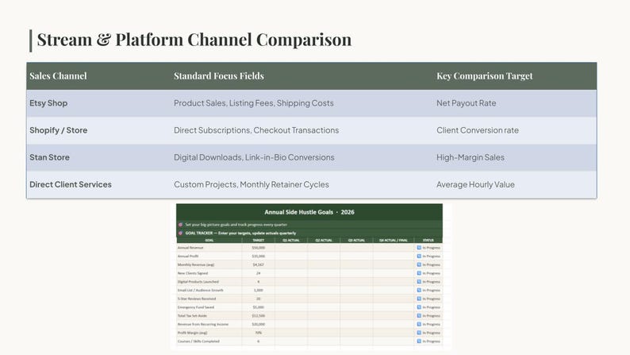This screenshot has height=355, width=630.
Task: Click the status icon in Profit Margin row
Action: point(419,333)
